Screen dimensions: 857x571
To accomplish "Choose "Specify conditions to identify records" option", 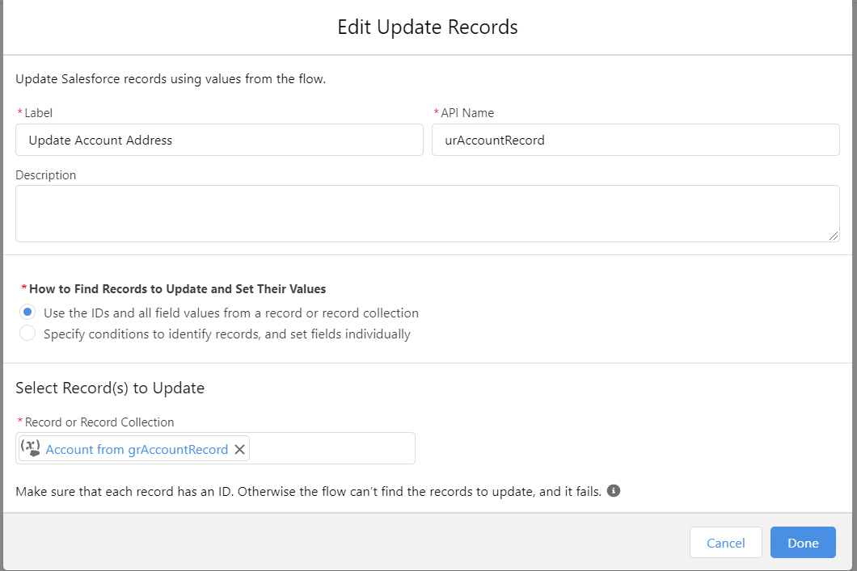I will tap(27, 333).
